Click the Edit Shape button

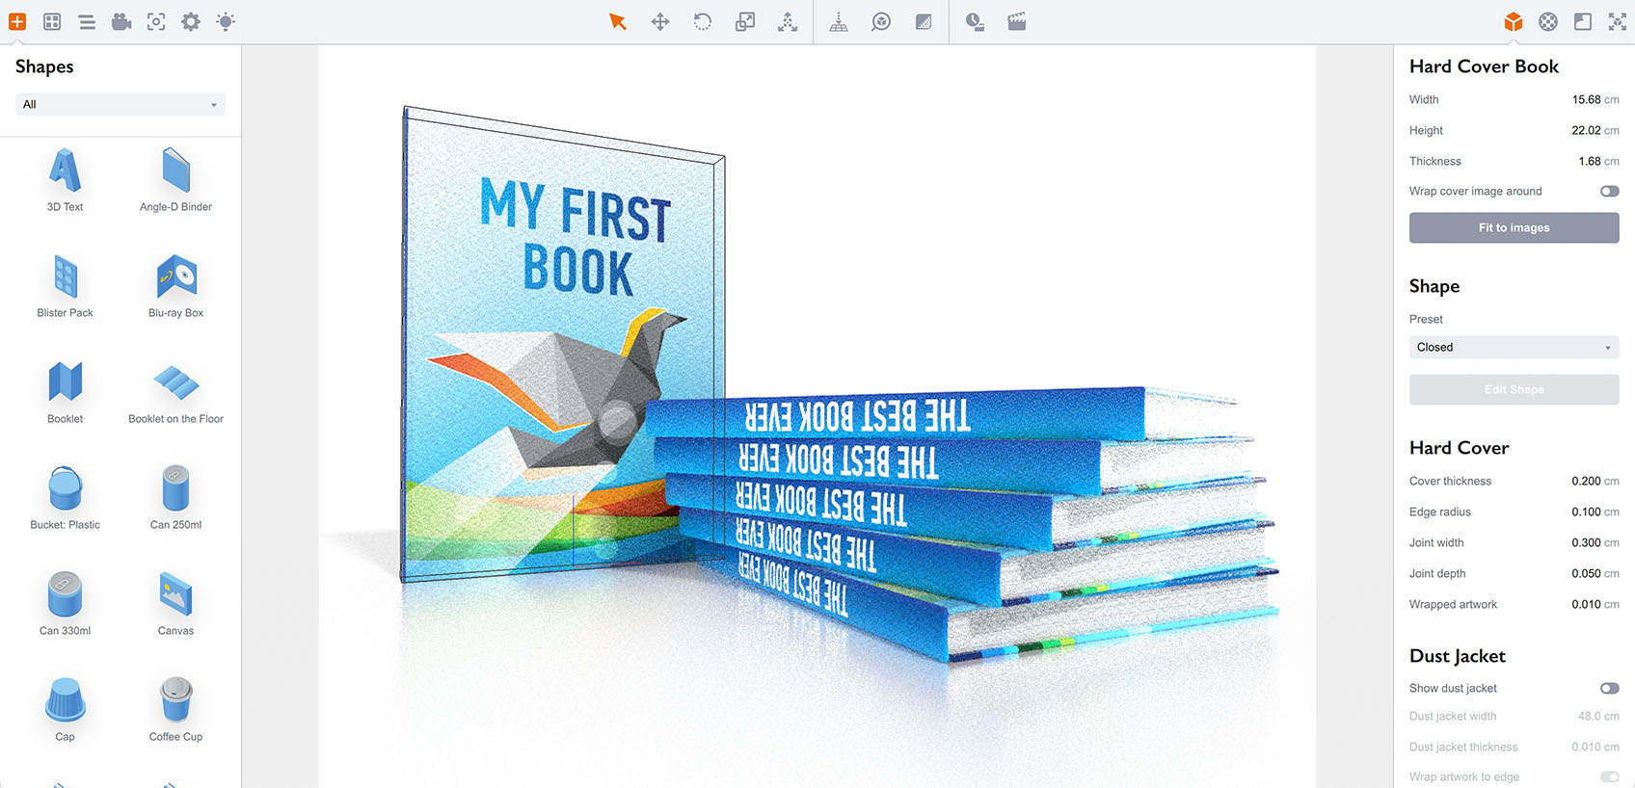[x=1514, y=390]
